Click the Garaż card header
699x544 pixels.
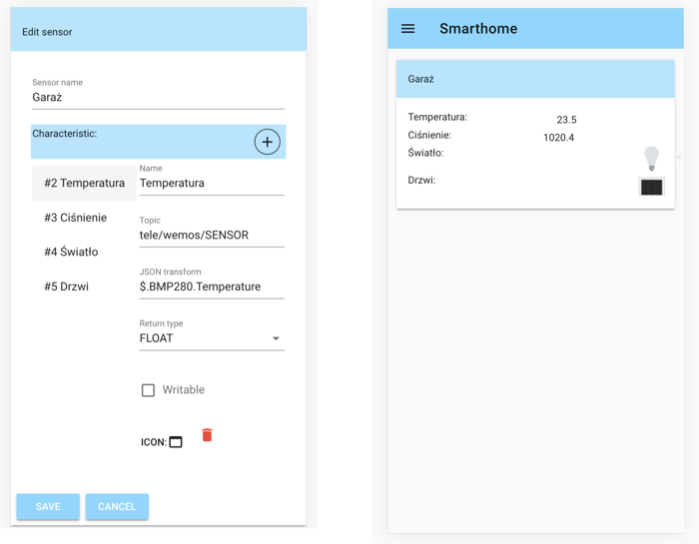point(535,79)
